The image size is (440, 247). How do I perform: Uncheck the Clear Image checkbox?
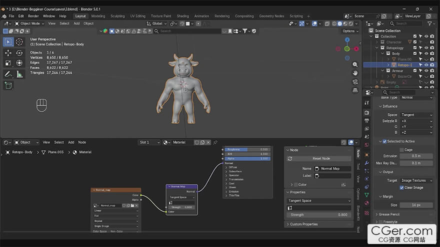pos(401,188)
